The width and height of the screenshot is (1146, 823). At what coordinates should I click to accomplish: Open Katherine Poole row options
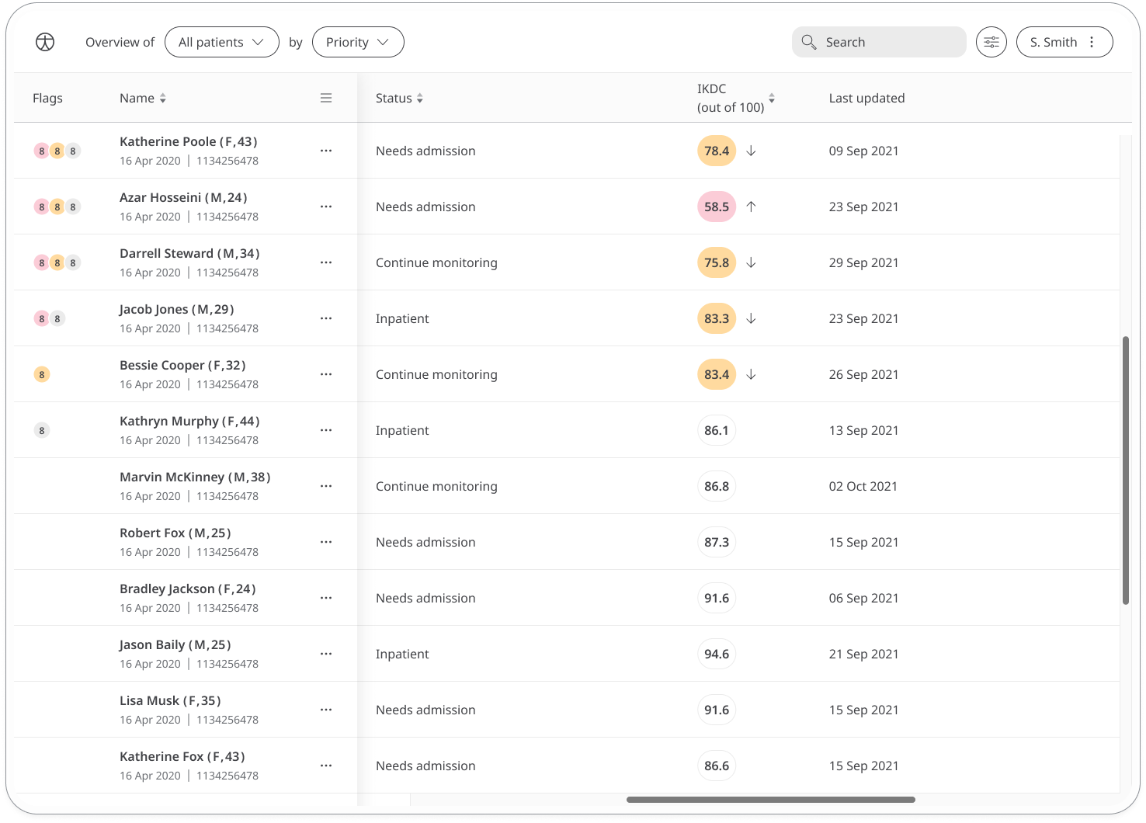326,151
